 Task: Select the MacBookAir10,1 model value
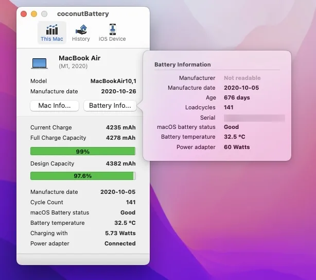click(x=113, y=81)
